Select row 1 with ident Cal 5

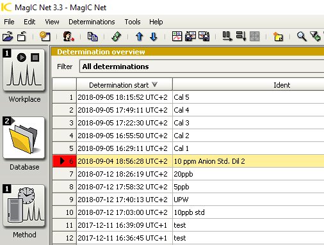coord(188,97)
